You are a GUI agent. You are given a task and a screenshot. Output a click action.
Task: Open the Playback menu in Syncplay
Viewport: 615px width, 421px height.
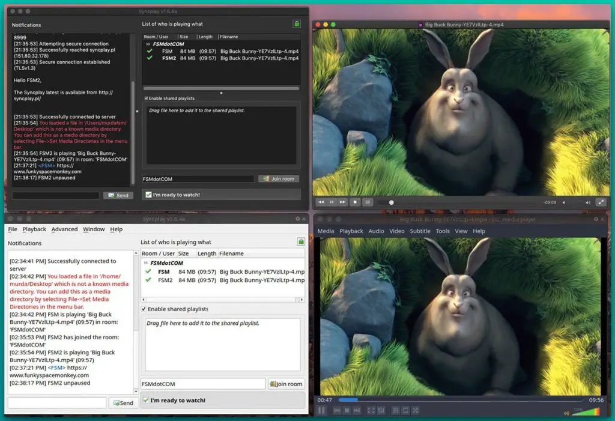(34, 229)
